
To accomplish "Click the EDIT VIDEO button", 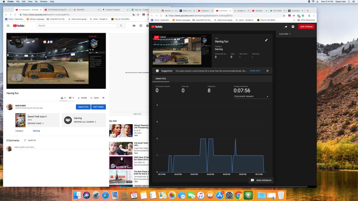I will [x=99, y=107].
